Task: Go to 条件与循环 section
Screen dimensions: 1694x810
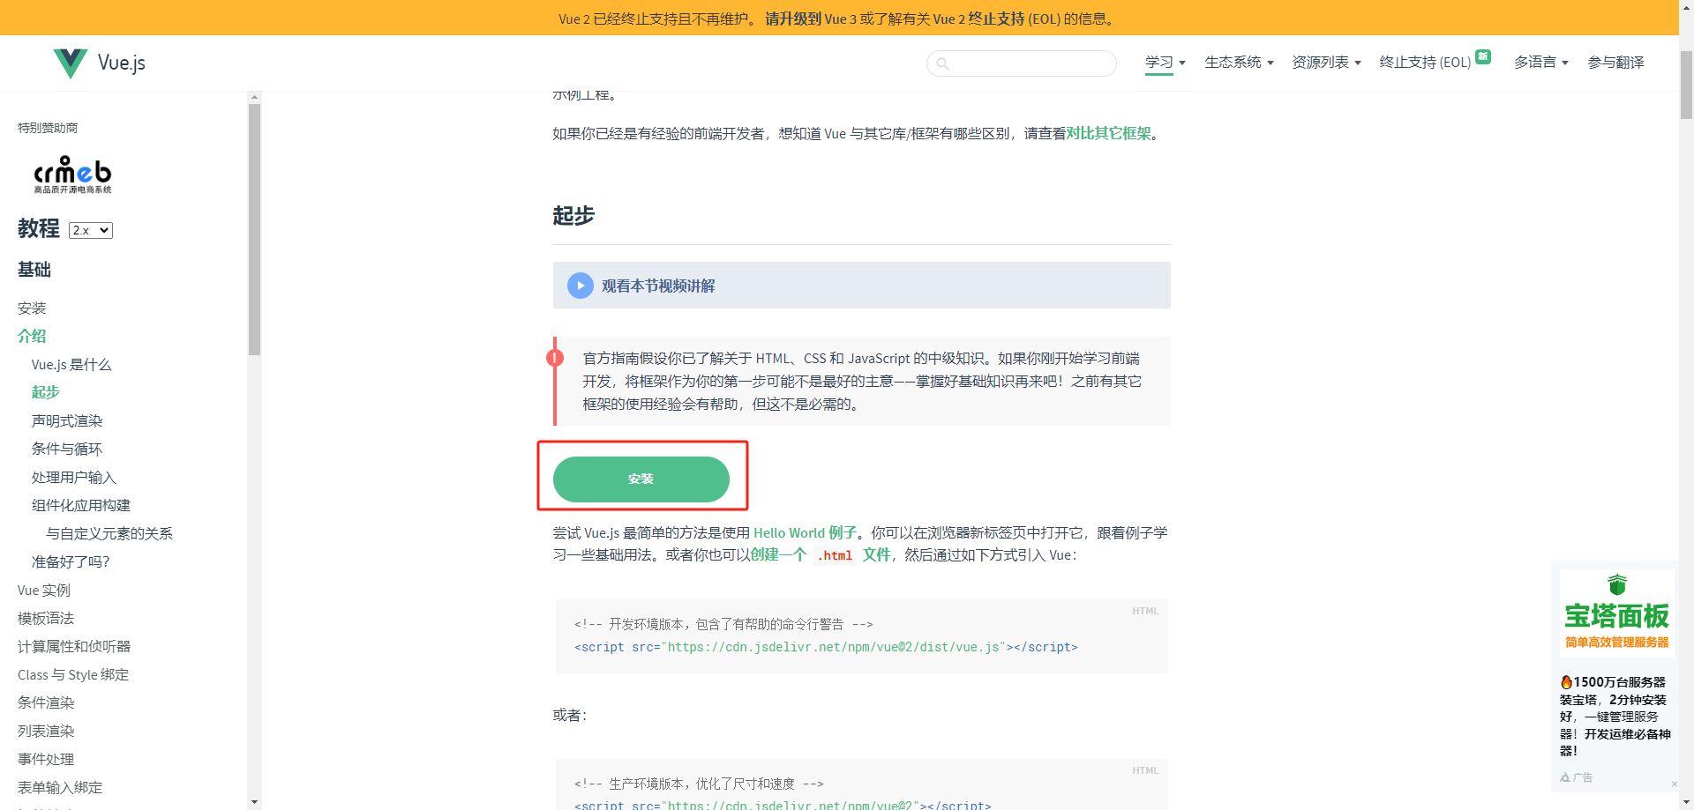Action: [x=67, y=449]
